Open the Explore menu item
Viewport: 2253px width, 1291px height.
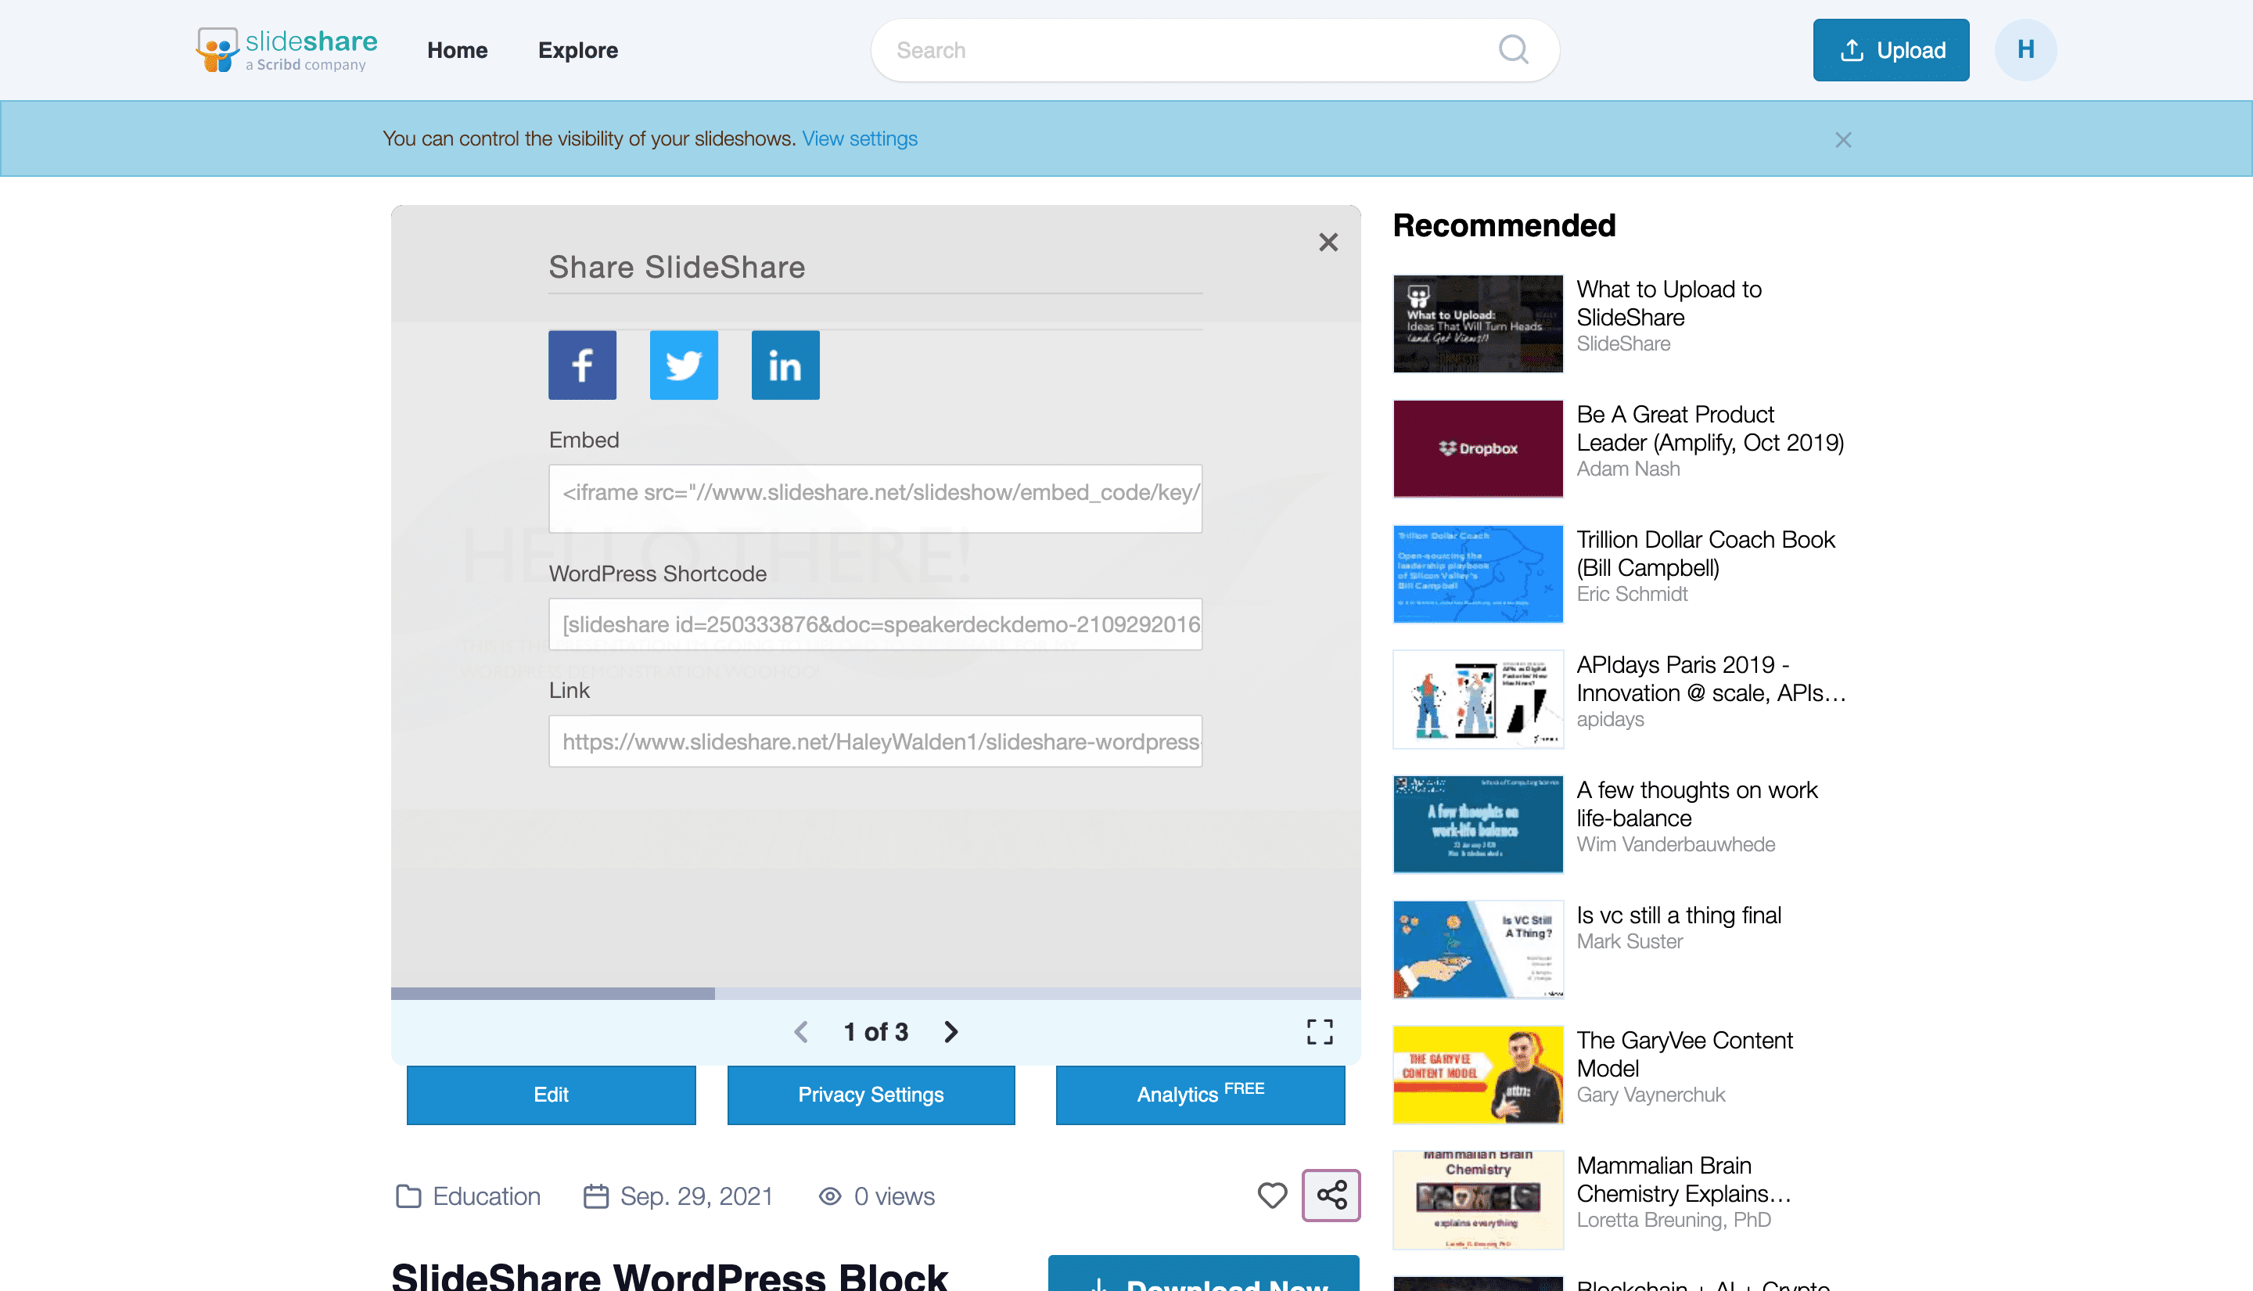coord(578,51)
